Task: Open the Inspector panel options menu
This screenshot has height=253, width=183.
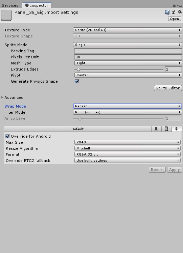Action: coord(179,6)
